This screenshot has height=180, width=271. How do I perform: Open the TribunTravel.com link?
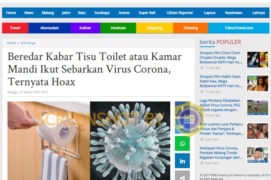pos(238,28)
